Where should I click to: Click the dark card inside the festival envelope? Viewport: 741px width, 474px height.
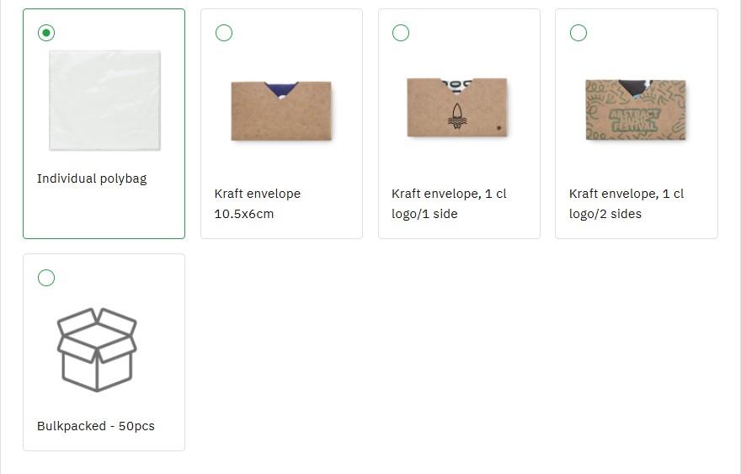632,85
